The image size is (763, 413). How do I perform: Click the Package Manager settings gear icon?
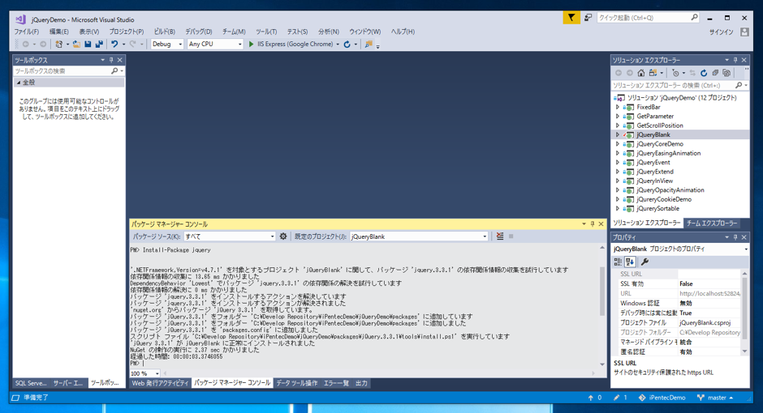(283, 236)
